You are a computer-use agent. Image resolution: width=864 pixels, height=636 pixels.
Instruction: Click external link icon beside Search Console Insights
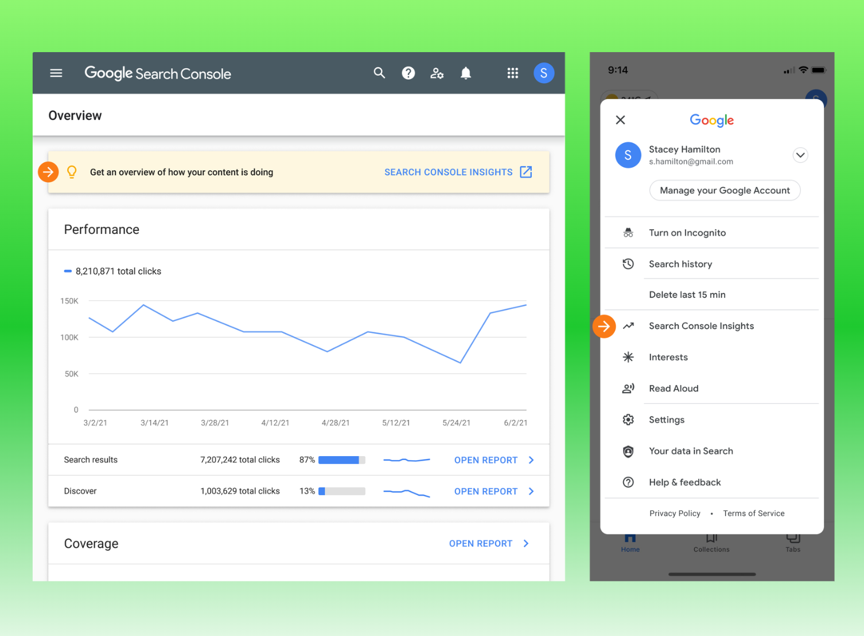point(526,172)
